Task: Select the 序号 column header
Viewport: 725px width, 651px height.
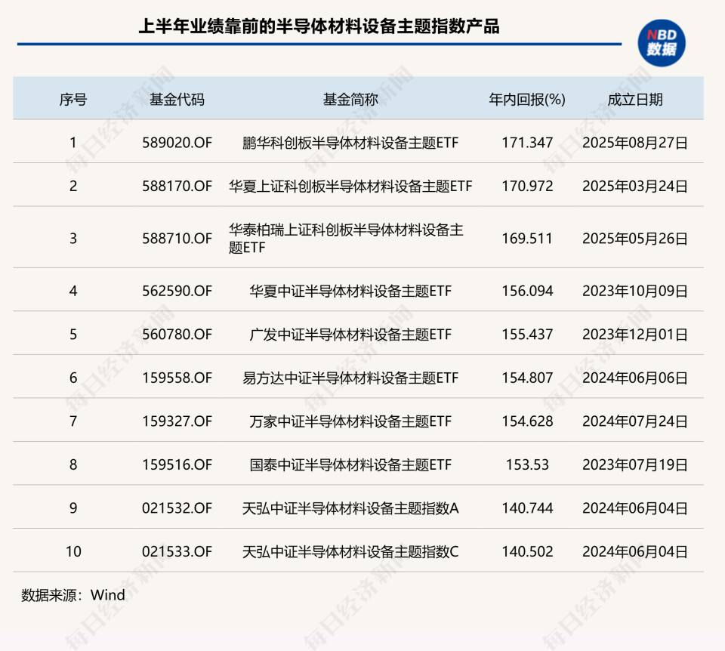Action: pos(73,100)
